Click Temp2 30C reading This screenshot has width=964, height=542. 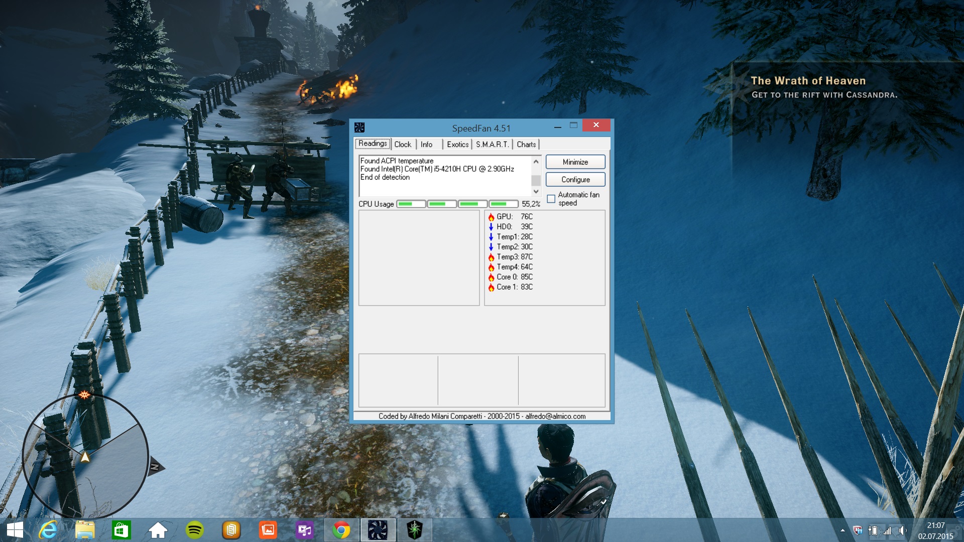pos(515,247)
